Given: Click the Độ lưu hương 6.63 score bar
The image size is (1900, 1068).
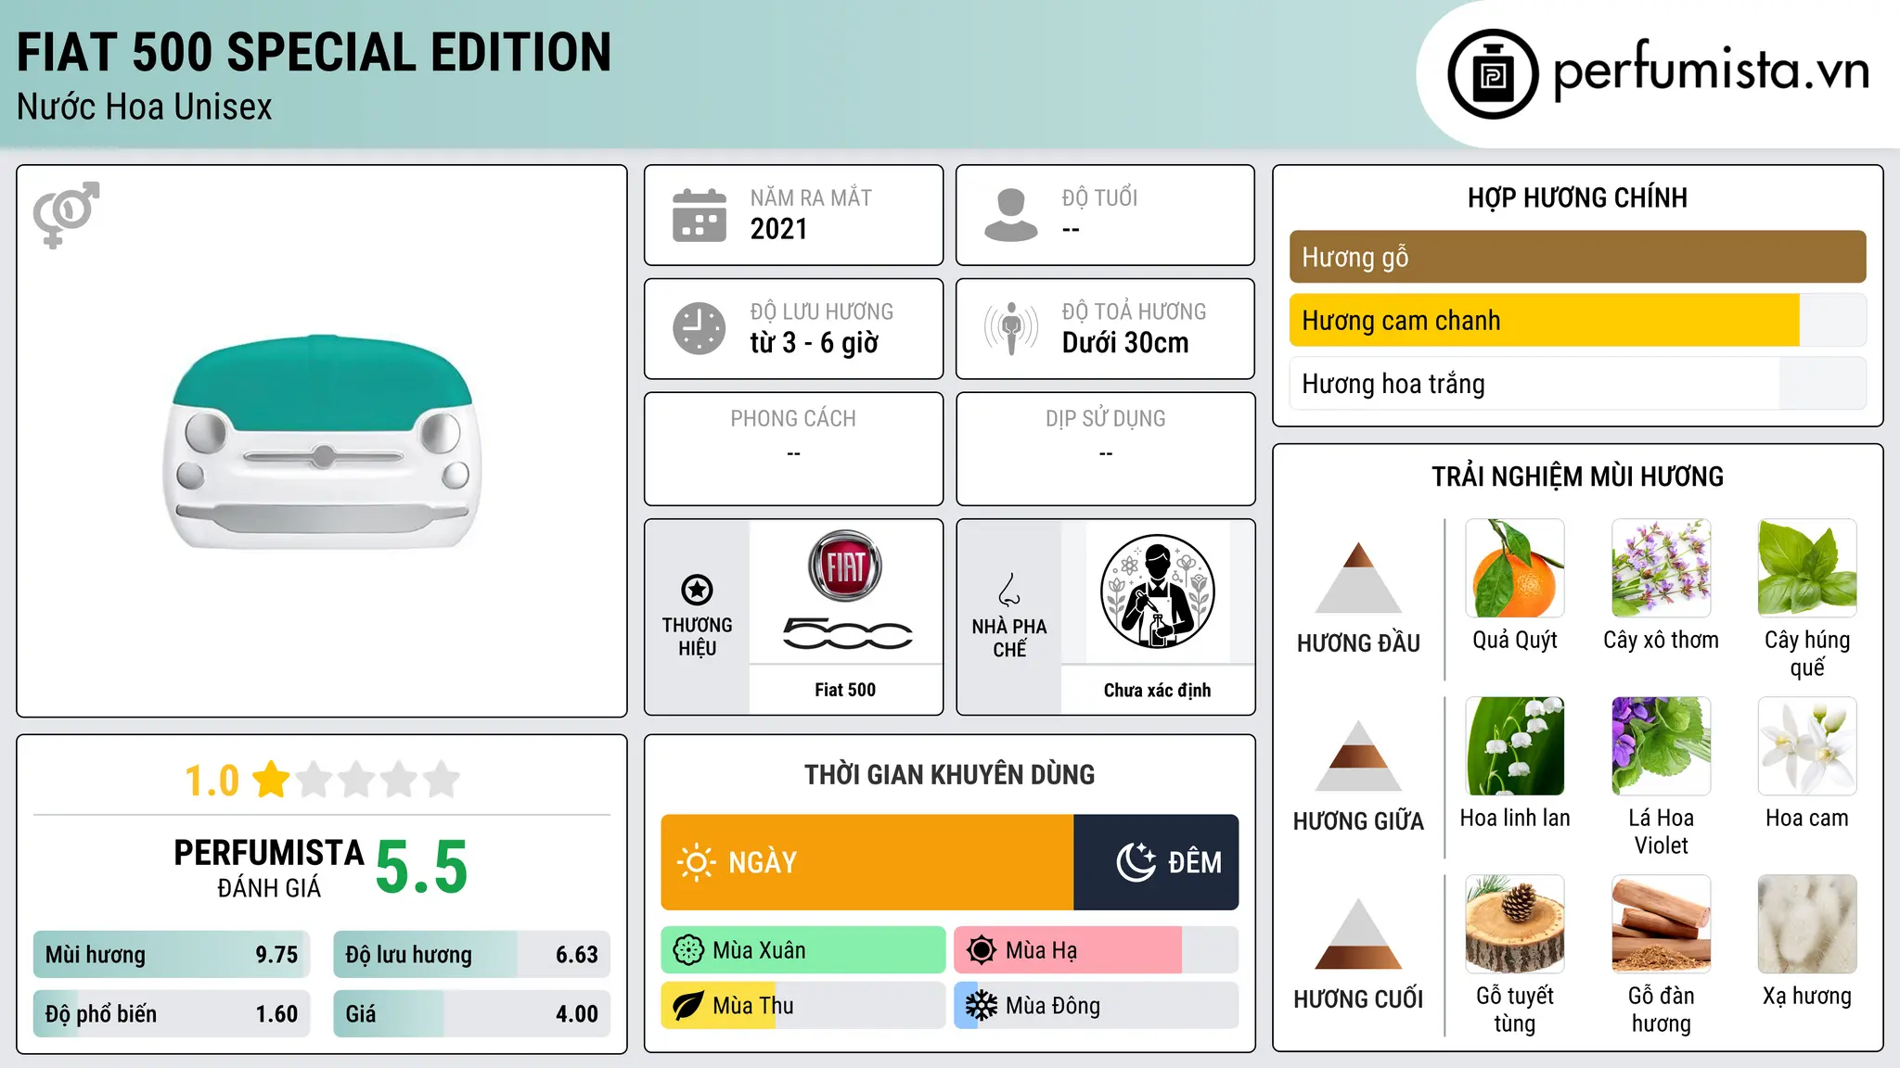Looking at the screenshot, I should [472, 955].
